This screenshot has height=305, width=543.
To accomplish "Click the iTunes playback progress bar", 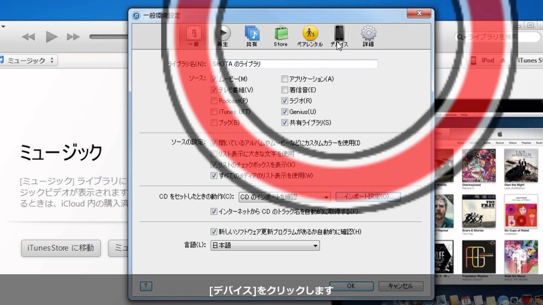I will pyautogui.click(x=109, y=37).
